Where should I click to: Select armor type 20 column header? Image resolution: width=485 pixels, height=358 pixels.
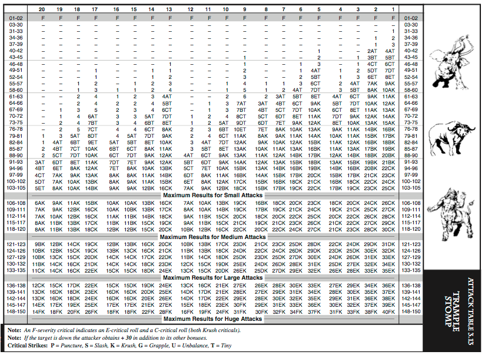pos(42,9)
